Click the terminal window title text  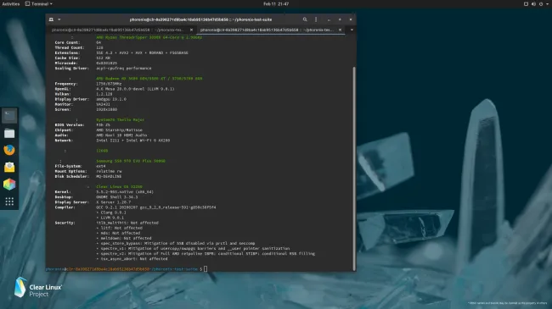[x=200, y=19]
